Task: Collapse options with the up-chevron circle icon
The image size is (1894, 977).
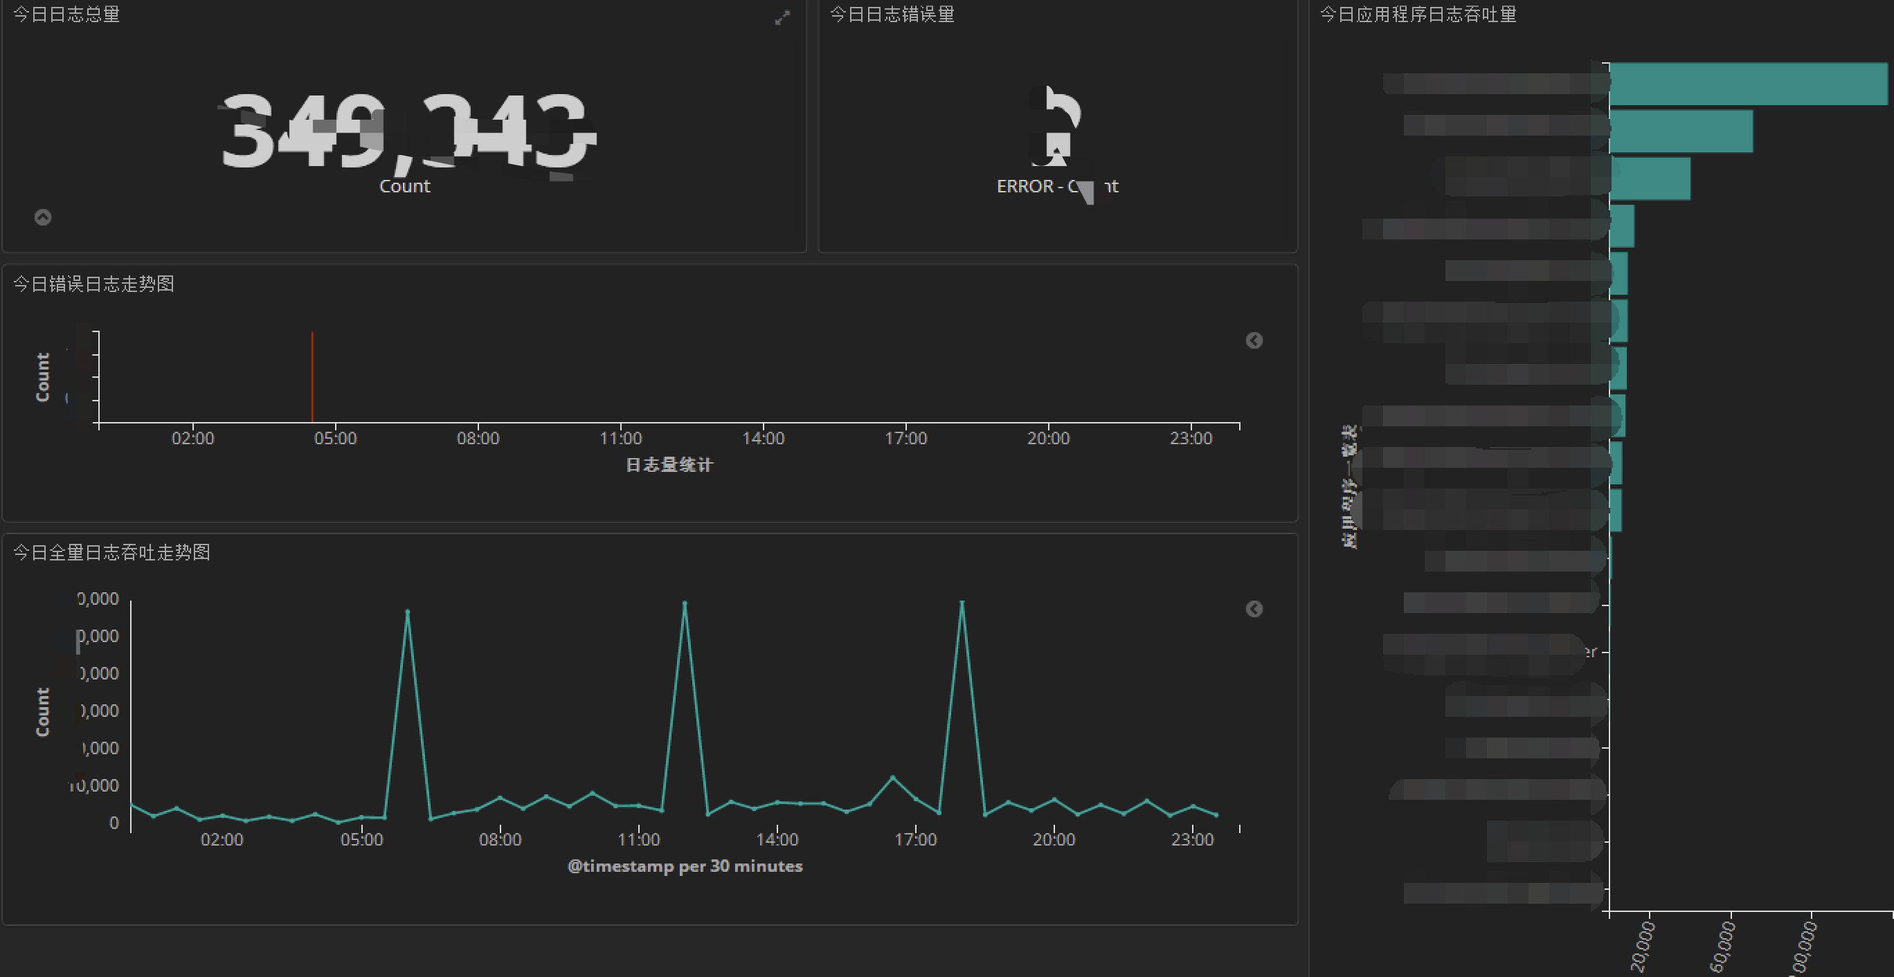Action: click(x=43, y=217)
